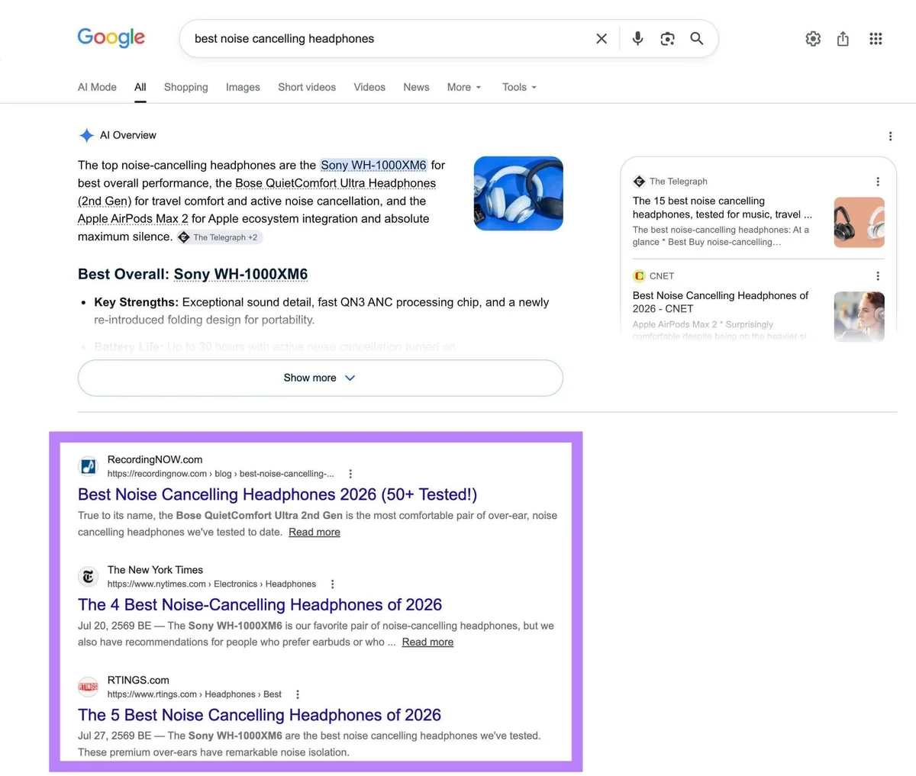This screenshot has height=776, width=916.
Task: Open the CNET card thumbnail image
Action: (x=860, y=317)
